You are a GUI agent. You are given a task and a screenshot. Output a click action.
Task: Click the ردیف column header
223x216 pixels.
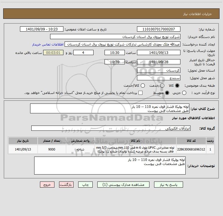pos(210,141)
